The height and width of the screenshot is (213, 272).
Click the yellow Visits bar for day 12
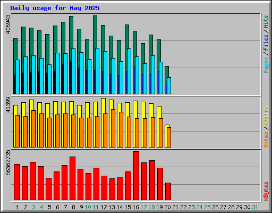(x=104, y=106)
